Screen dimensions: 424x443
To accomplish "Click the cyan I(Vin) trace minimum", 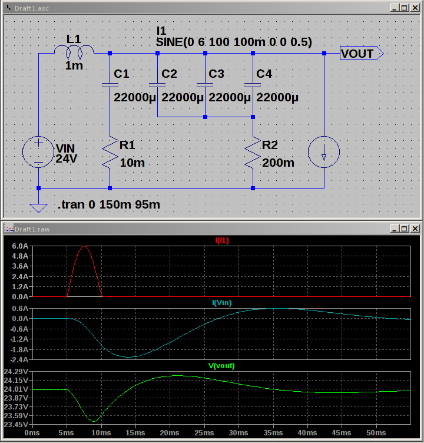I will (x=128, y=357).
